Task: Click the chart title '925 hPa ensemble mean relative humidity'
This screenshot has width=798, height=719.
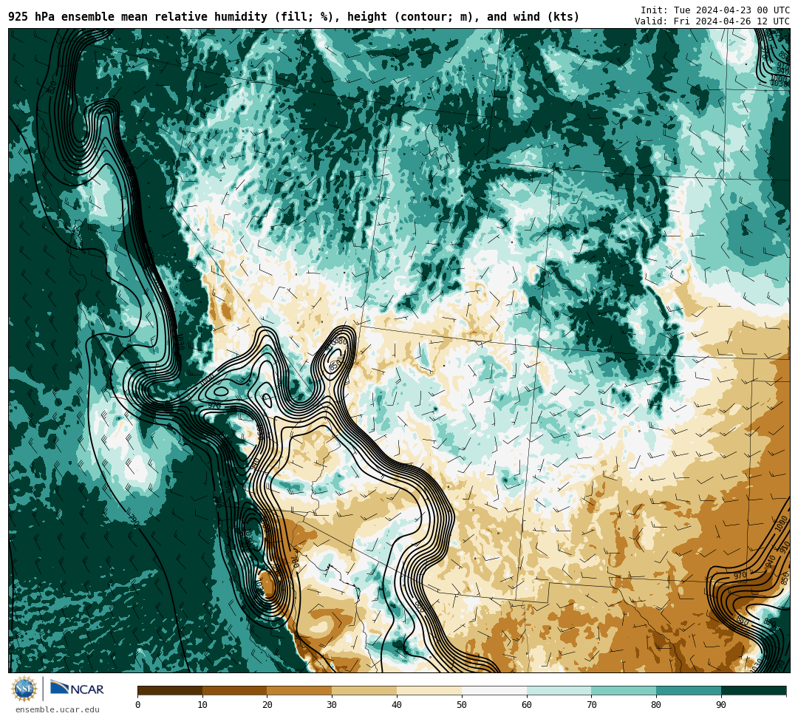Action: [138, 17]
